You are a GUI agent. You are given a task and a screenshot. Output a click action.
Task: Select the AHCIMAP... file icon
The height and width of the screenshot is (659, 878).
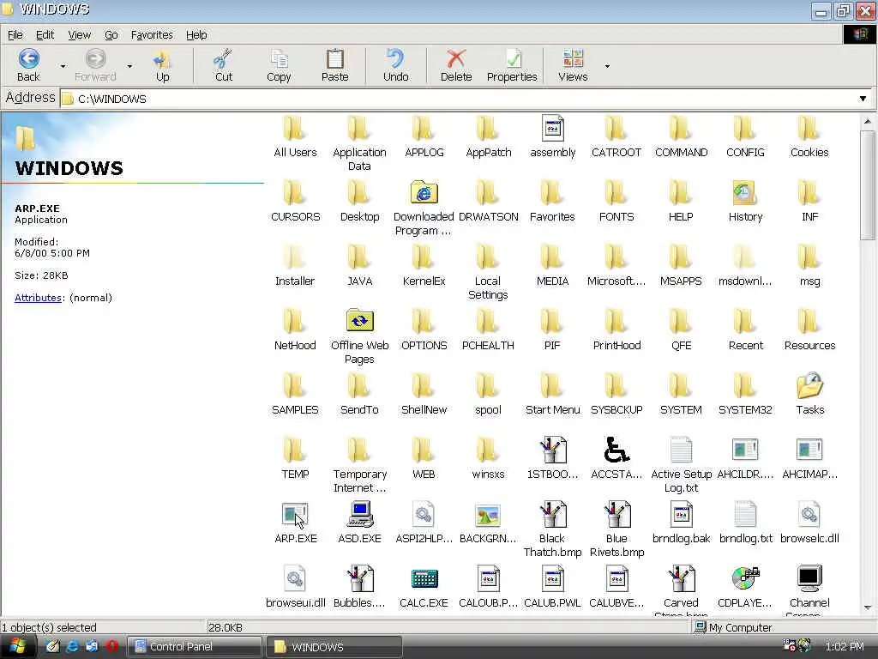809,450
